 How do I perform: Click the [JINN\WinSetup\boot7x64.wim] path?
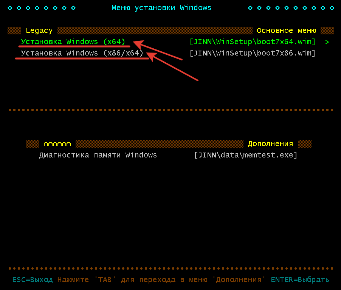pos(252,42)
